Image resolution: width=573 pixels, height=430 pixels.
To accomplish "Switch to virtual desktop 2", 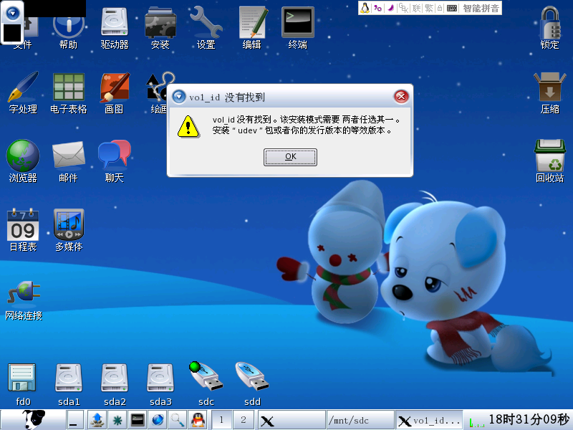I will [244, 420].
